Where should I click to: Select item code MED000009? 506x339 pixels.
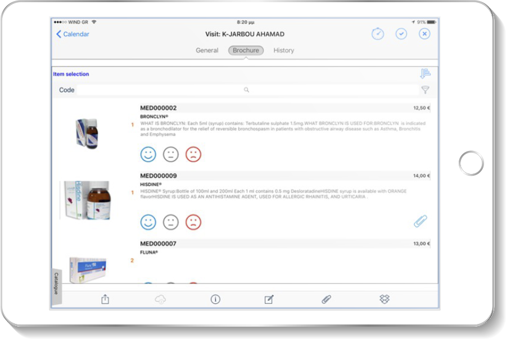coord(158,176)
